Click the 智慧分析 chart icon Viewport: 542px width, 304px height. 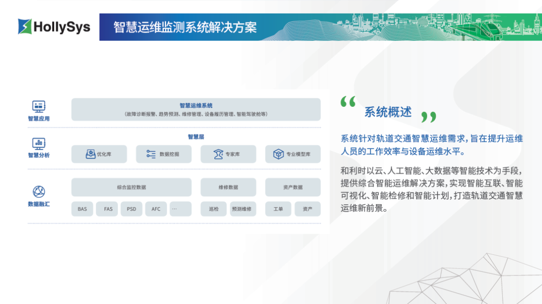(x=39, y=143)
